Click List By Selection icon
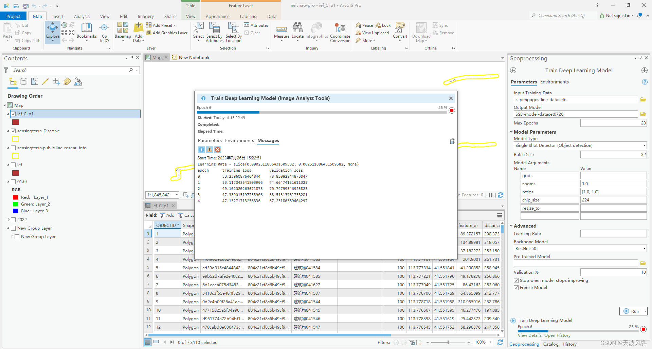Viewport: 652px width, 349px height. coord(35,81)
